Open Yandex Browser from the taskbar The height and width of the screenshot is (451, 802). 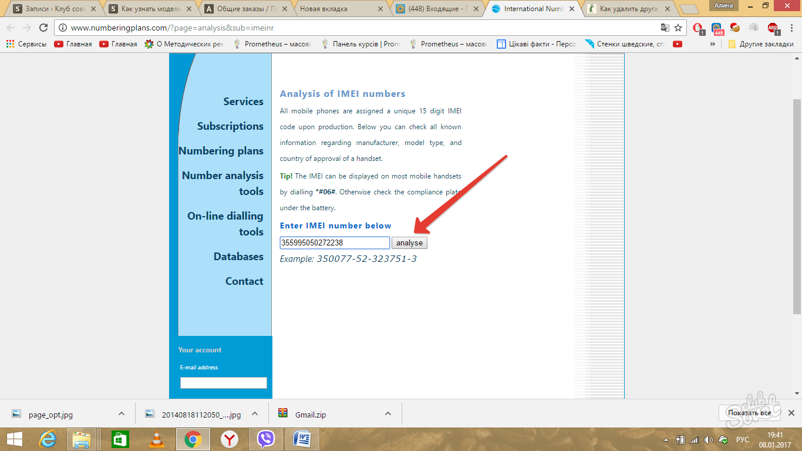(x=229, y=439)
